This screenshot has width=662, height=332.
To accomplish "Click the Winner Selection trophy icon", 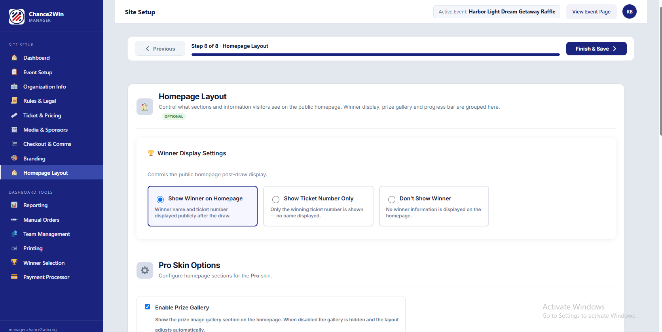I will (14, 262).
